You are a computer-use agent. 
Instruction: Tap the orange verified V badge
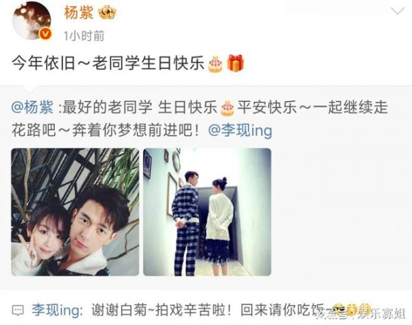(x=45, y=34)
